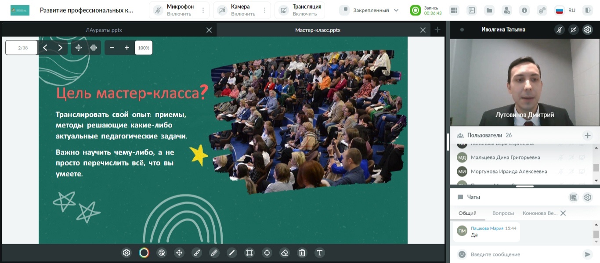Go to the next slide
The height and width of the screenshot is (263, 600).
pyautogui.click(x=60, y=48)
